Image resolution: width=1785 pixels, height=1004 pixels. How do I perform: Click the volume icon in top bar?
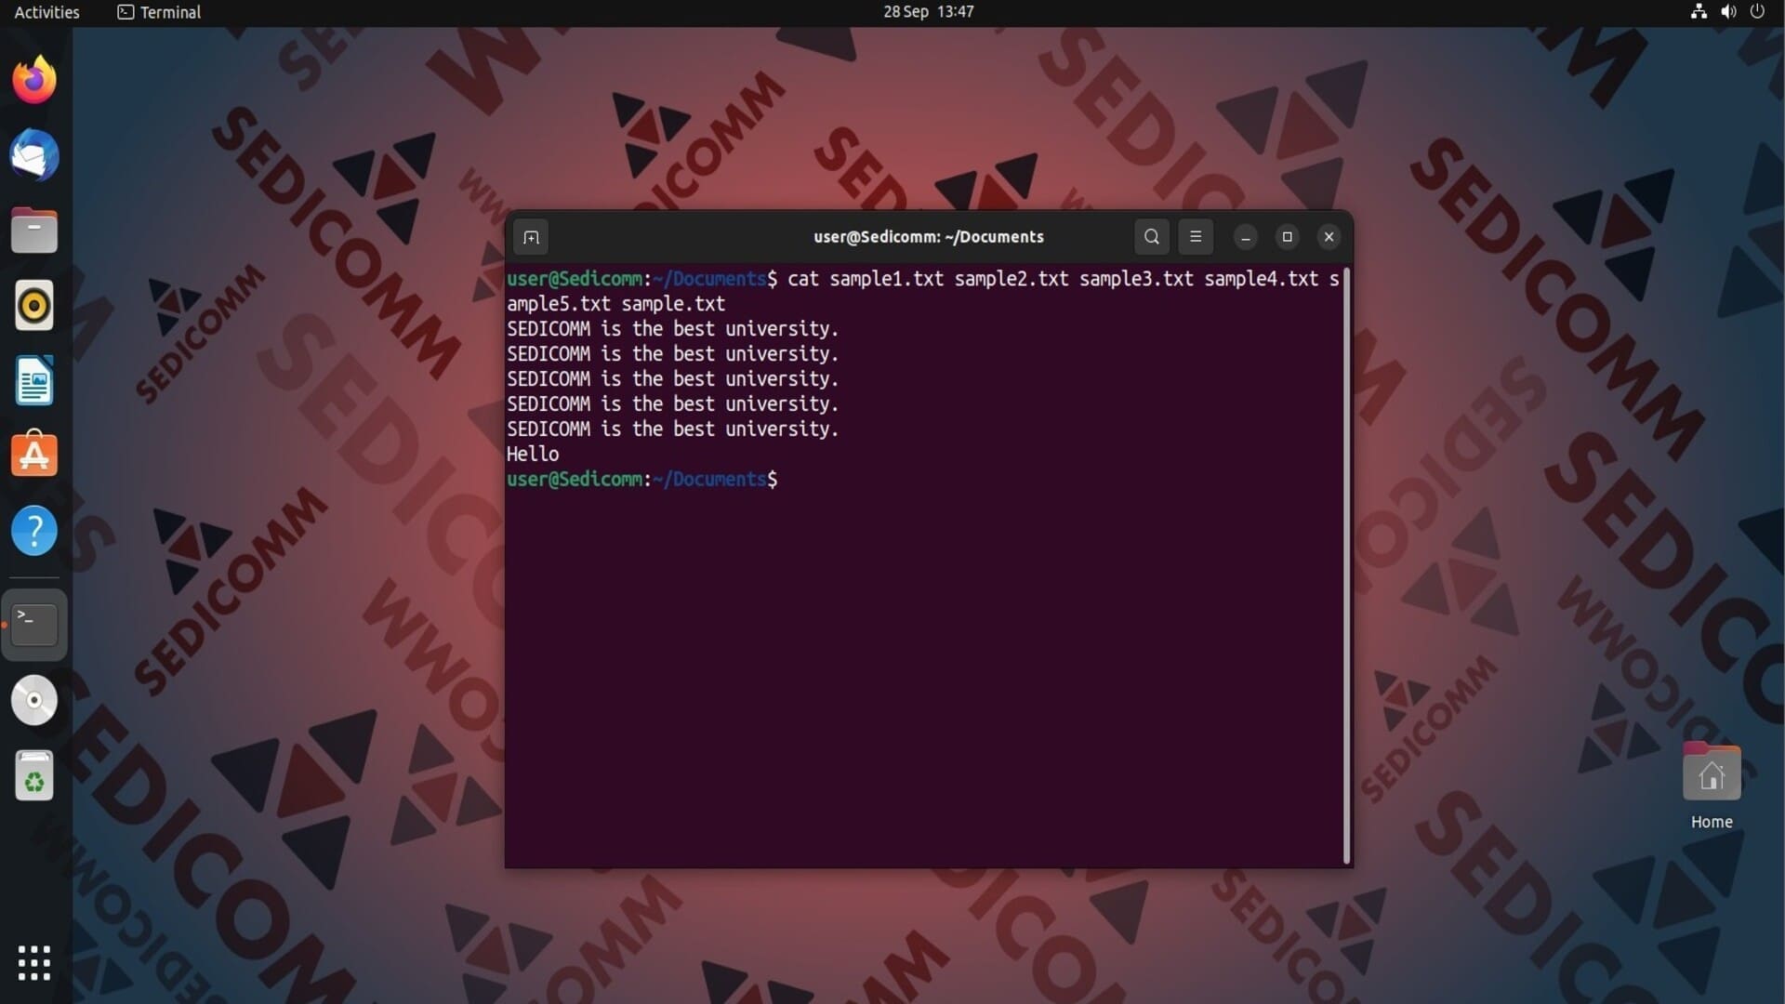click(x=1728, y=12)
